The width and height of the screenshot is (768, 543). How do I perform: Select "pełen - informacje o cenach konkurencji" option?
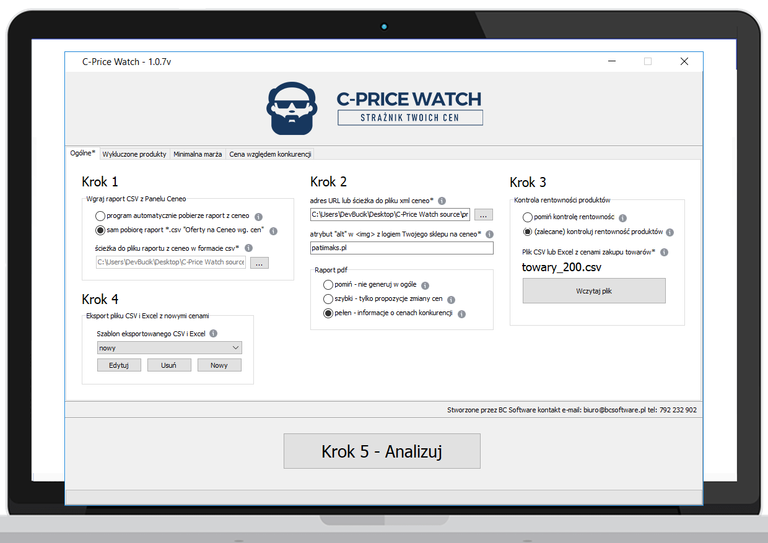(328, 313)
